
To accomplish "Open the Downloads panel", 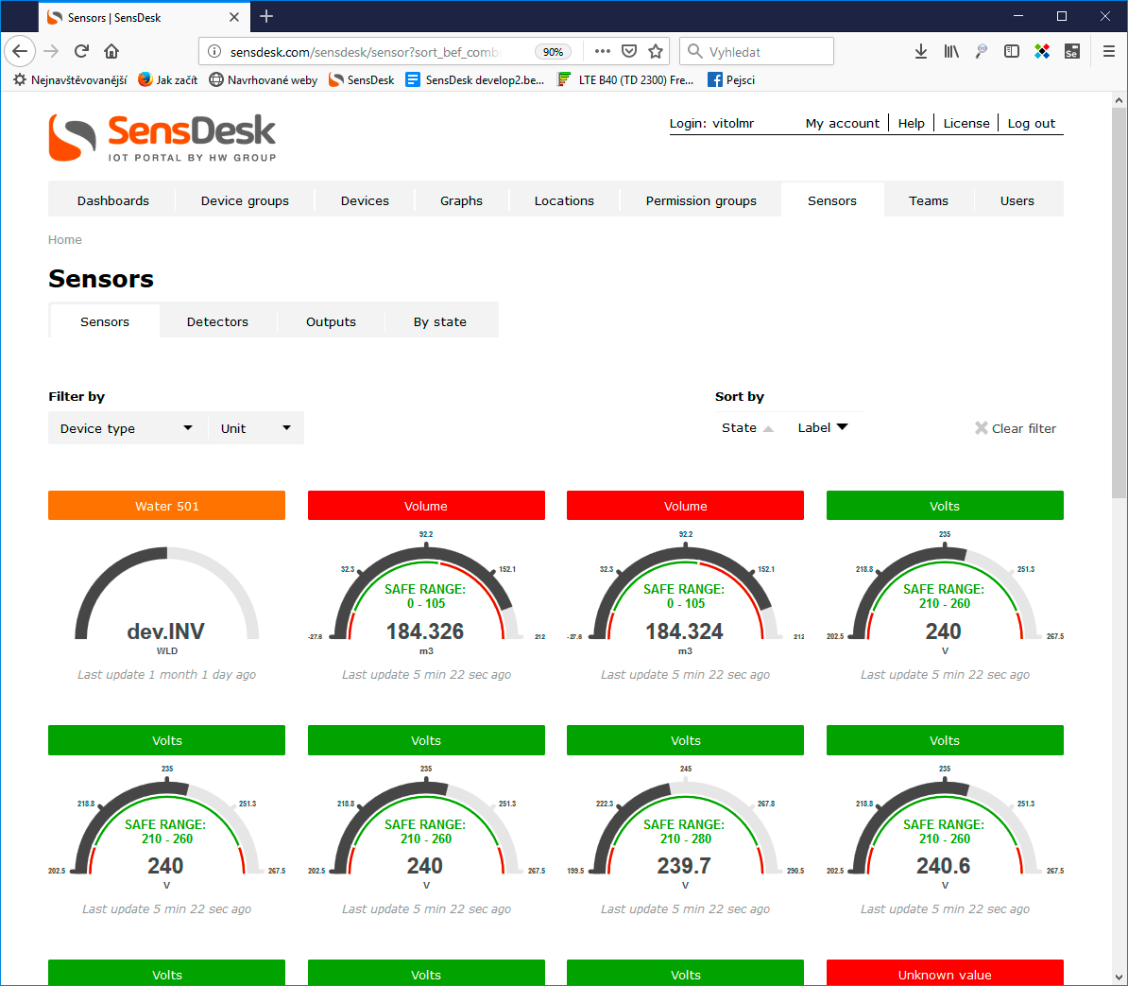I will 921,51.
